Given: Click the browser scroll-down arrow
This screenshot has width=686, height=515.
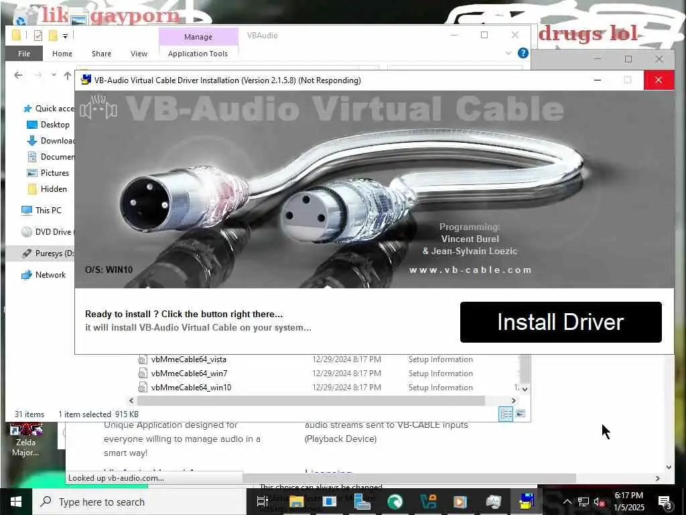Looking at the screenshot, I should 669,467.
